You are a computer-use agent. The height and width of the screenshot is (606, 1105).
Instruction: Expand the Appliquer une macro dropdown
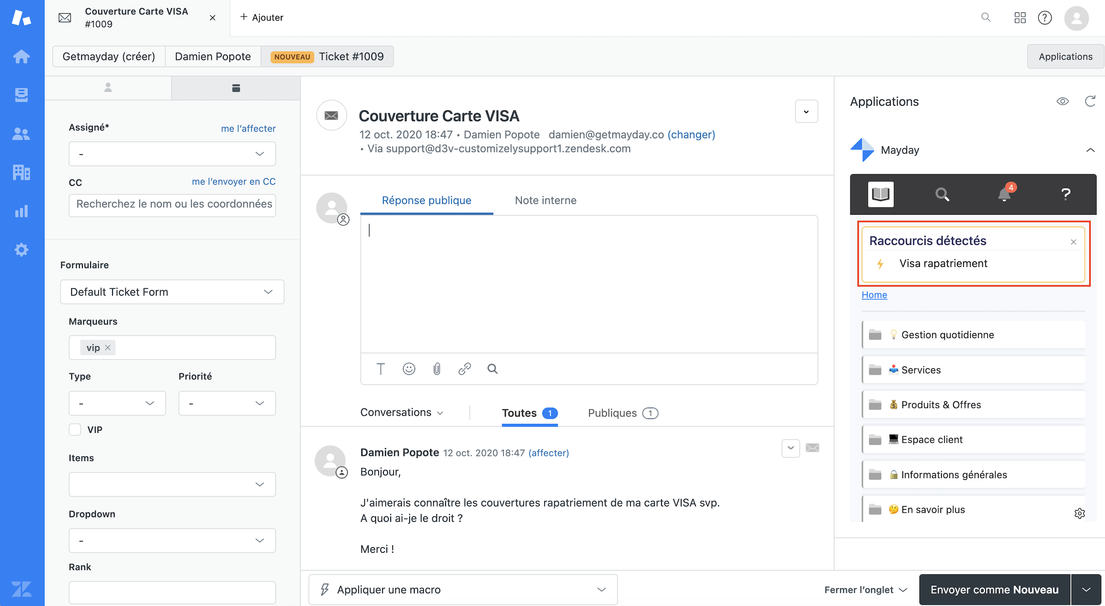click(x=463, y=589)
